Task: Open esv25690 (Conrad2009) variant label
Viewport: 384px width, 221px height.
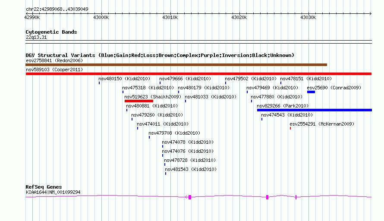Action: [334, 88]
